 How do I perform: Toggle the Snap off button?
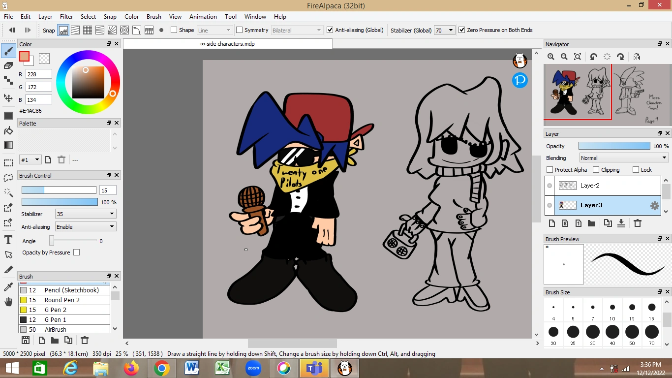[63, 30]
